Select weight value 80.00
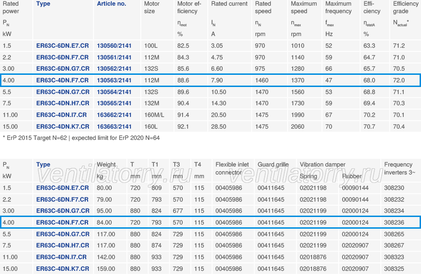421x275 pixels. click(x=104, y=188)
